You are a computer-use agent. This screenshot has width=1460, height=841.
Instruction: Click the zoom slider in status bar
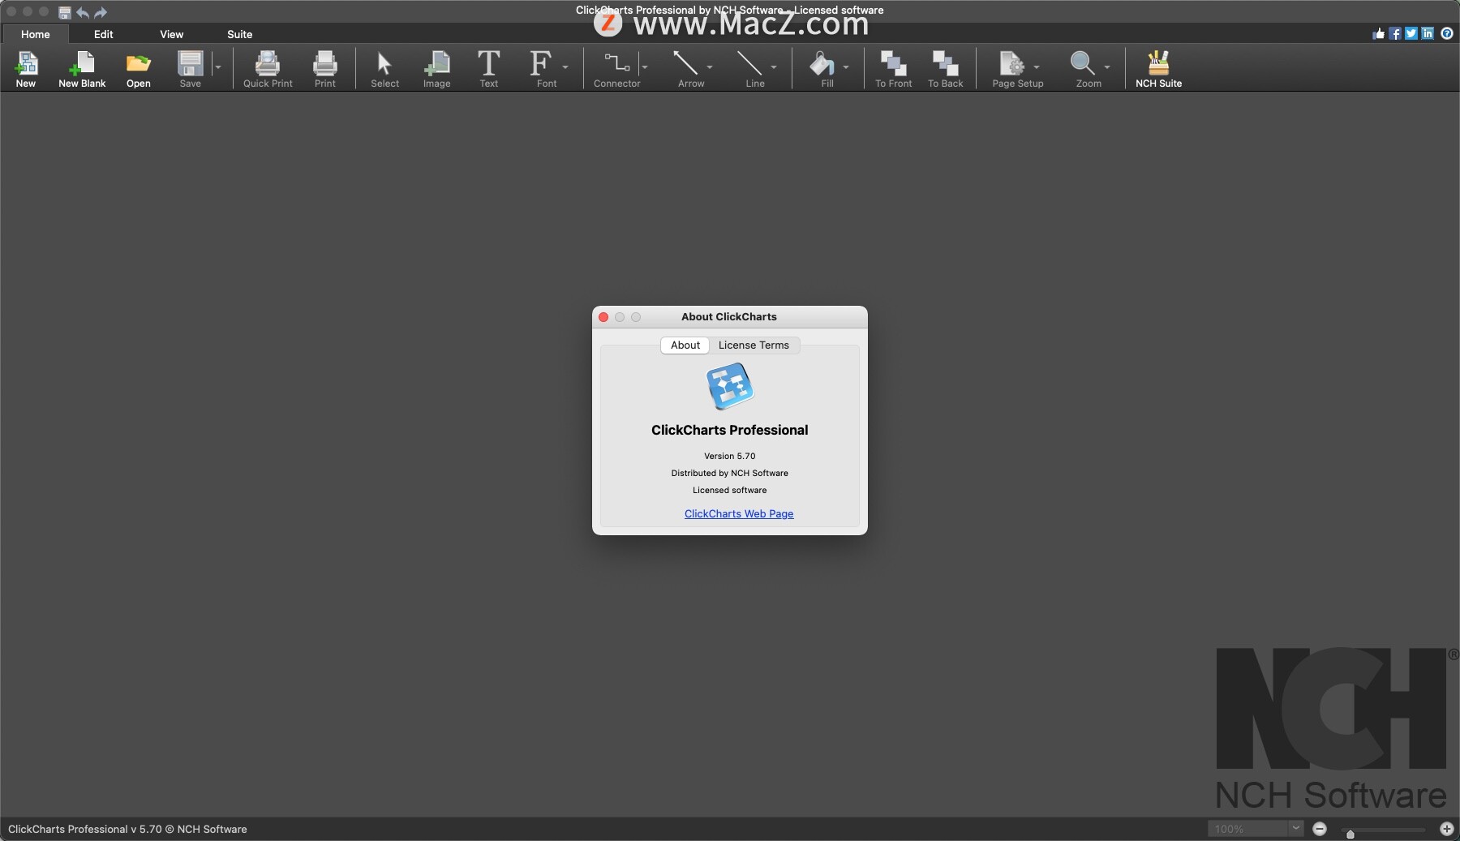click(x=1387, y=830)
